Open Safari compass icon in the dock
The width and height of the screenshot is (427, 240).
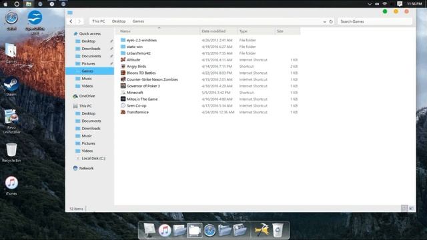click(209, 230)
